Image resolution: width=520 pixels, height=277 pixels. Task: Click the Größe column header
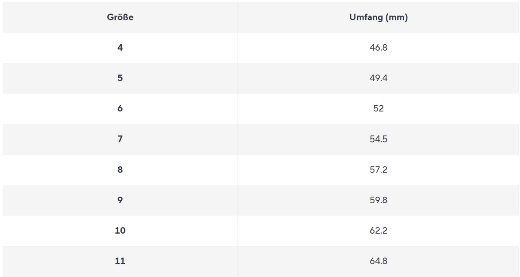(120, 17)
